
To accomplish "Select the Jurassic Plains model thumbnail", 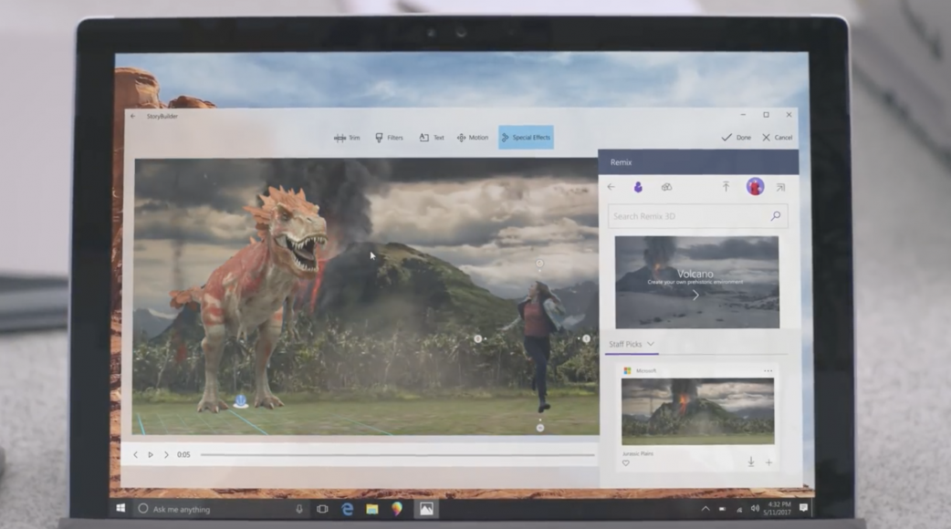I will coord(697,411).
